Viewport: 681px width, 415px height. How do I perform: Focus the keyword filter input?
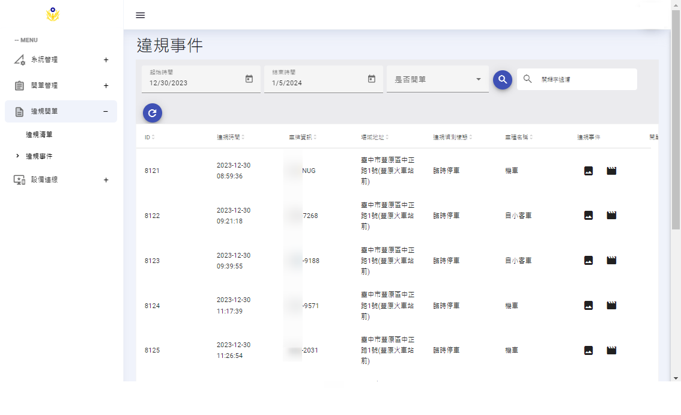pos(586,79)
